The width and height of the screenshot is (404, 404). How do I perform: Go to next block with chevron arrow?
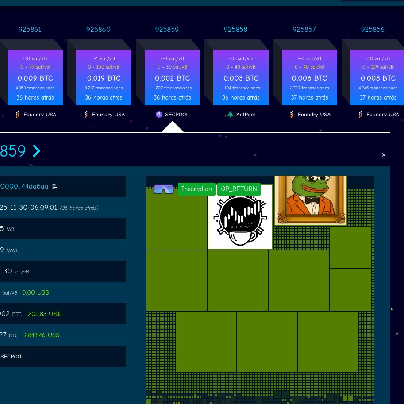pos(37,151)
